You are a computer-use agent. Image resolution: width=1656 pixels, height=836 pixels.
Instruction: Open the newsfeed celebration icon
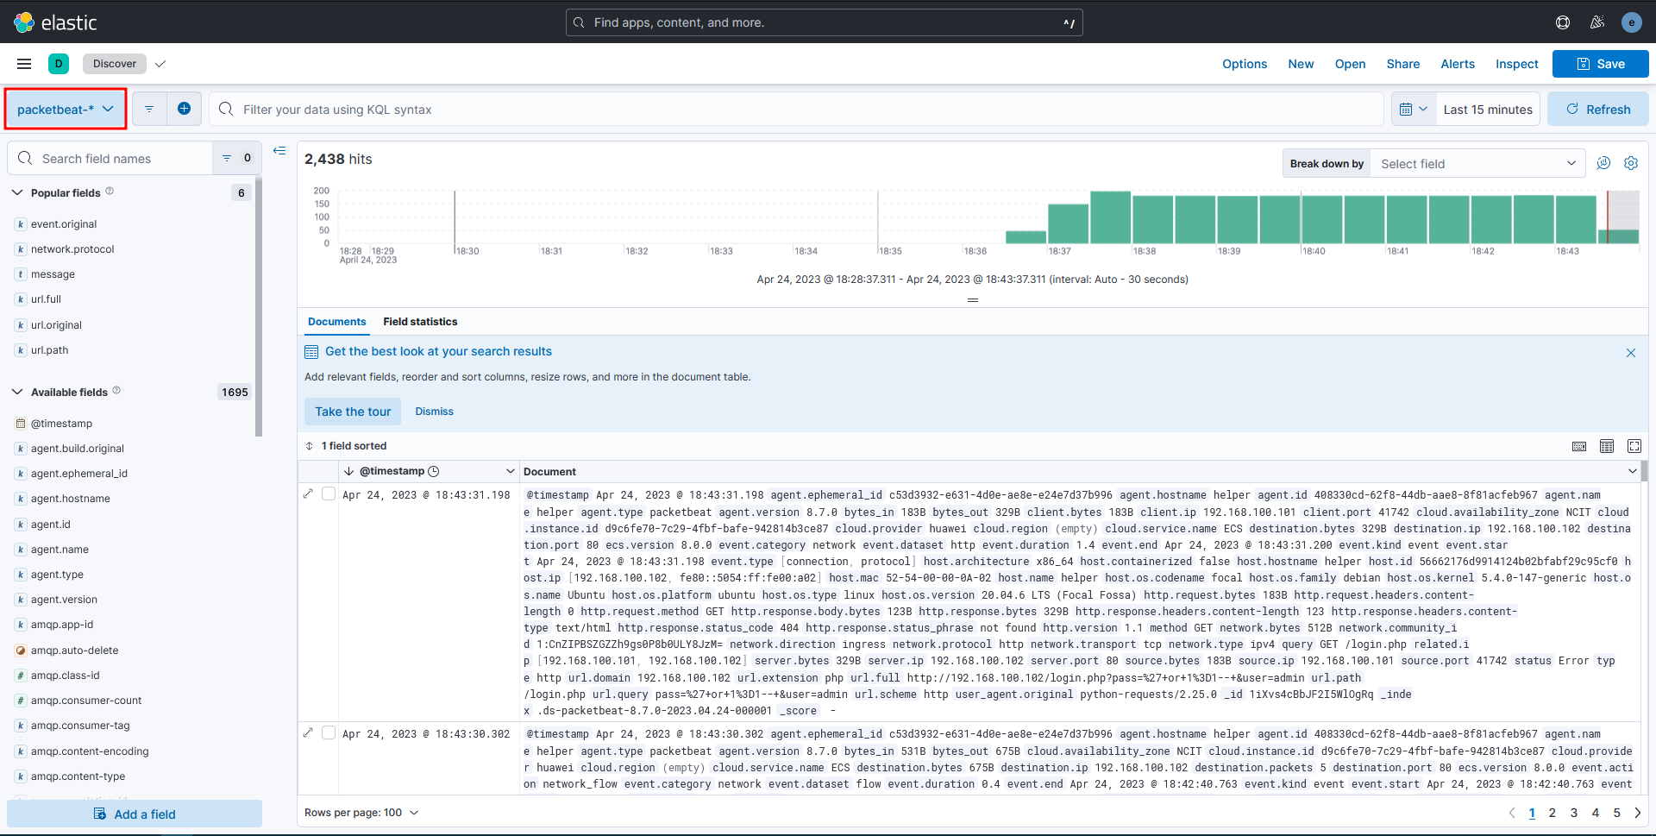click(1596, 22)
